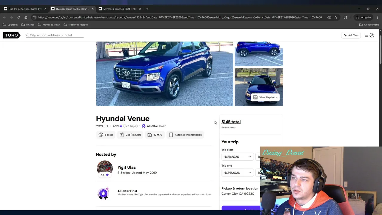Open the Movies to watch bookmarks folder
The height and width of the screenshot is (215, 382).
[49, 25]
